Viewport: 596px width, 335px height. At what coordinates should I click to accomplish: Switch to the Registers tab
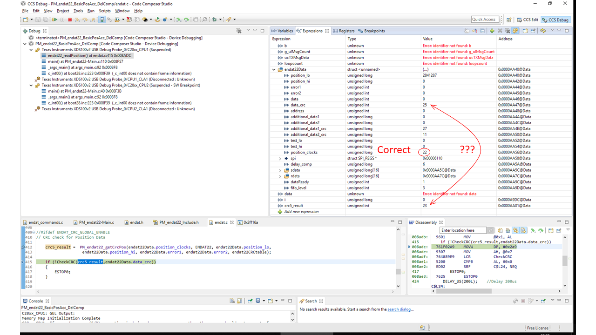coord(344,31)
